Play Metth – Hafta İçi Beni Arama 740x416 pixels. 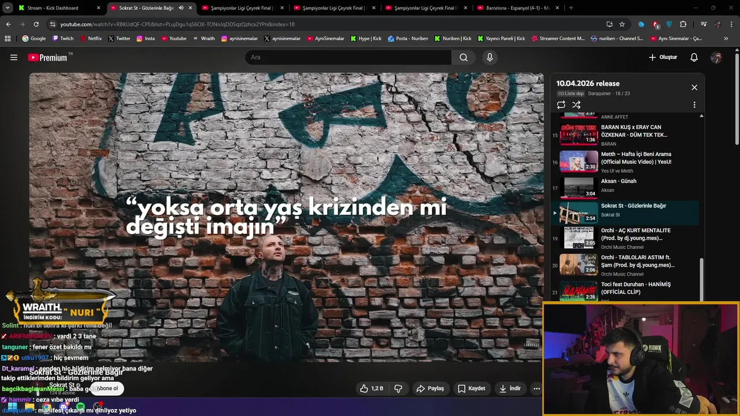coord(625,162)
